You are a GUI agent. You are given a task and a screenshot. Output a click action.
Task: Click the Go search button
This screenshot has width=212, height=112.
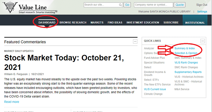tap(127, 5)
